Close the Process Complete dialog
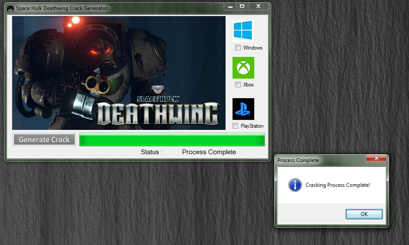Viewport: 409px width, 245px height. point(376,158)
